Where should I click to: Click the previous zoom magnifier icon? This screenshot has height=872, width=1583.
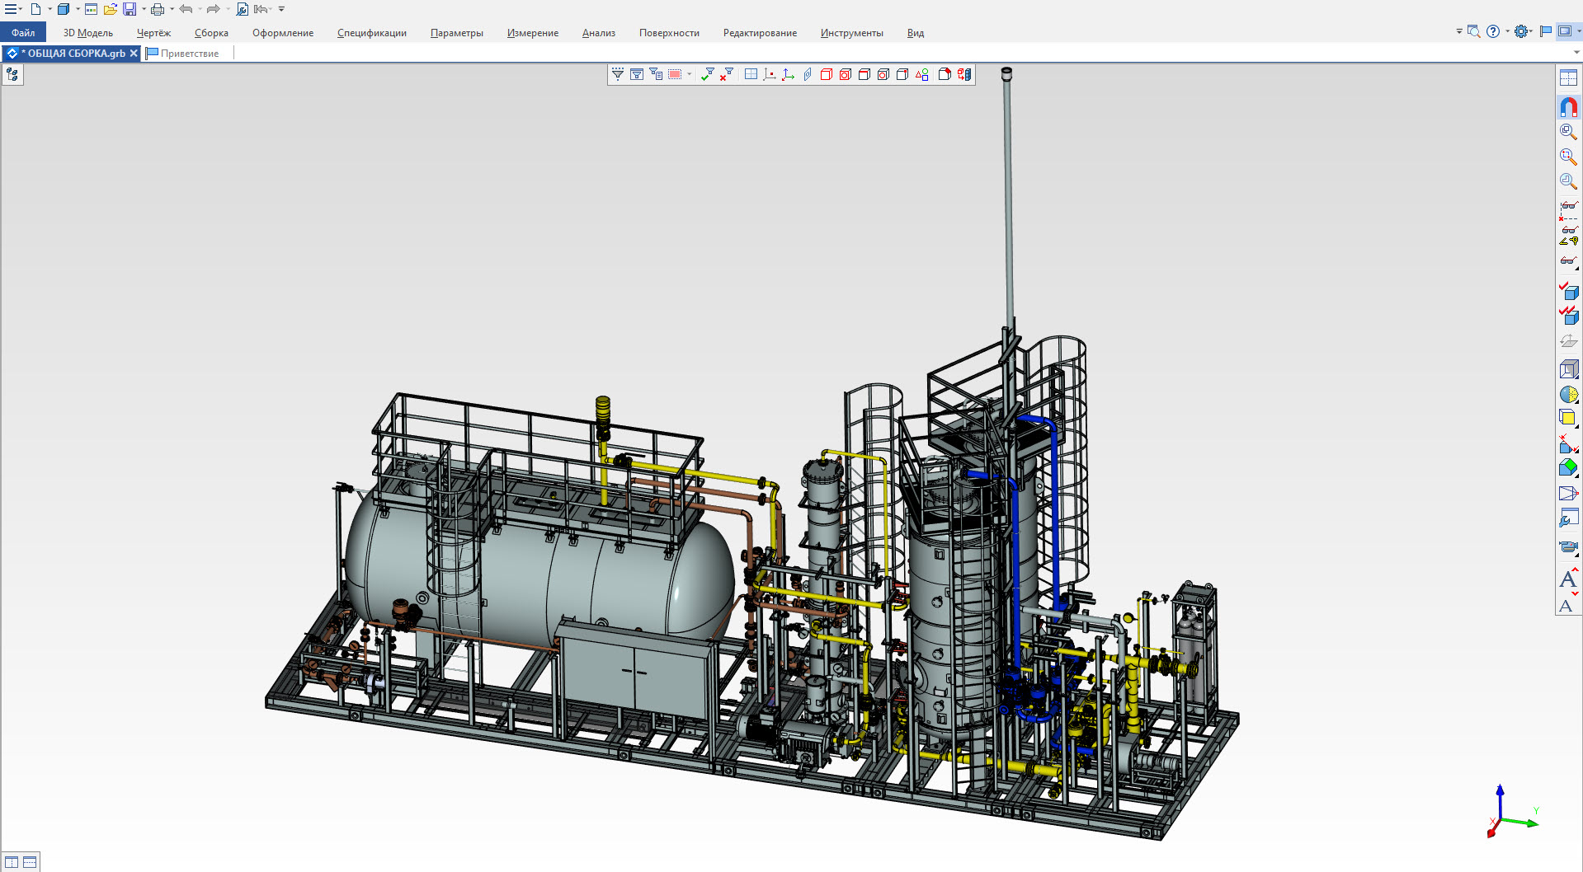click(1568, 180)
